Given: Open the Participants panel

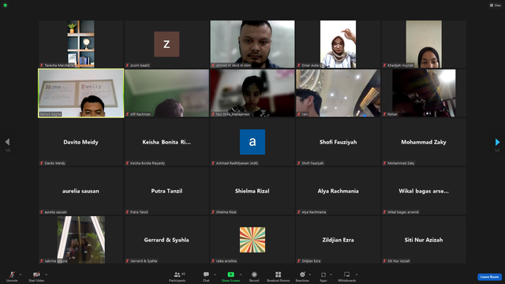Looking at the screenshot, I should tap(177, 276).
